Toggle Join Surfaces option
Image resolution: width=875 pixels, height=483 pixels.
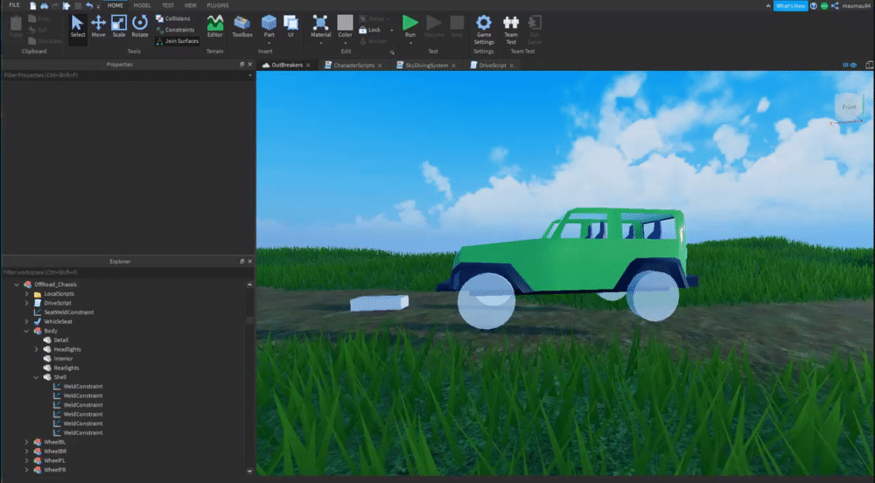coord(177,41)
